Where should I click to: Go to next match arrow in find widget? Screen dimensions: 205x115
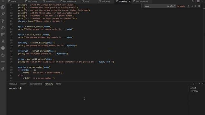tap(192, 6)
